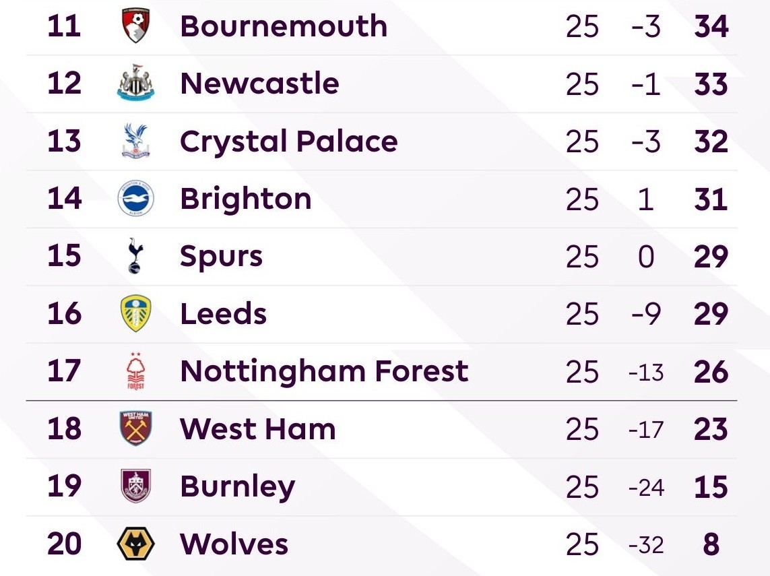This screenshot has height=576, width=770.
Task: Click the Crystal Palace eagle crest
Action: (136, 141)
